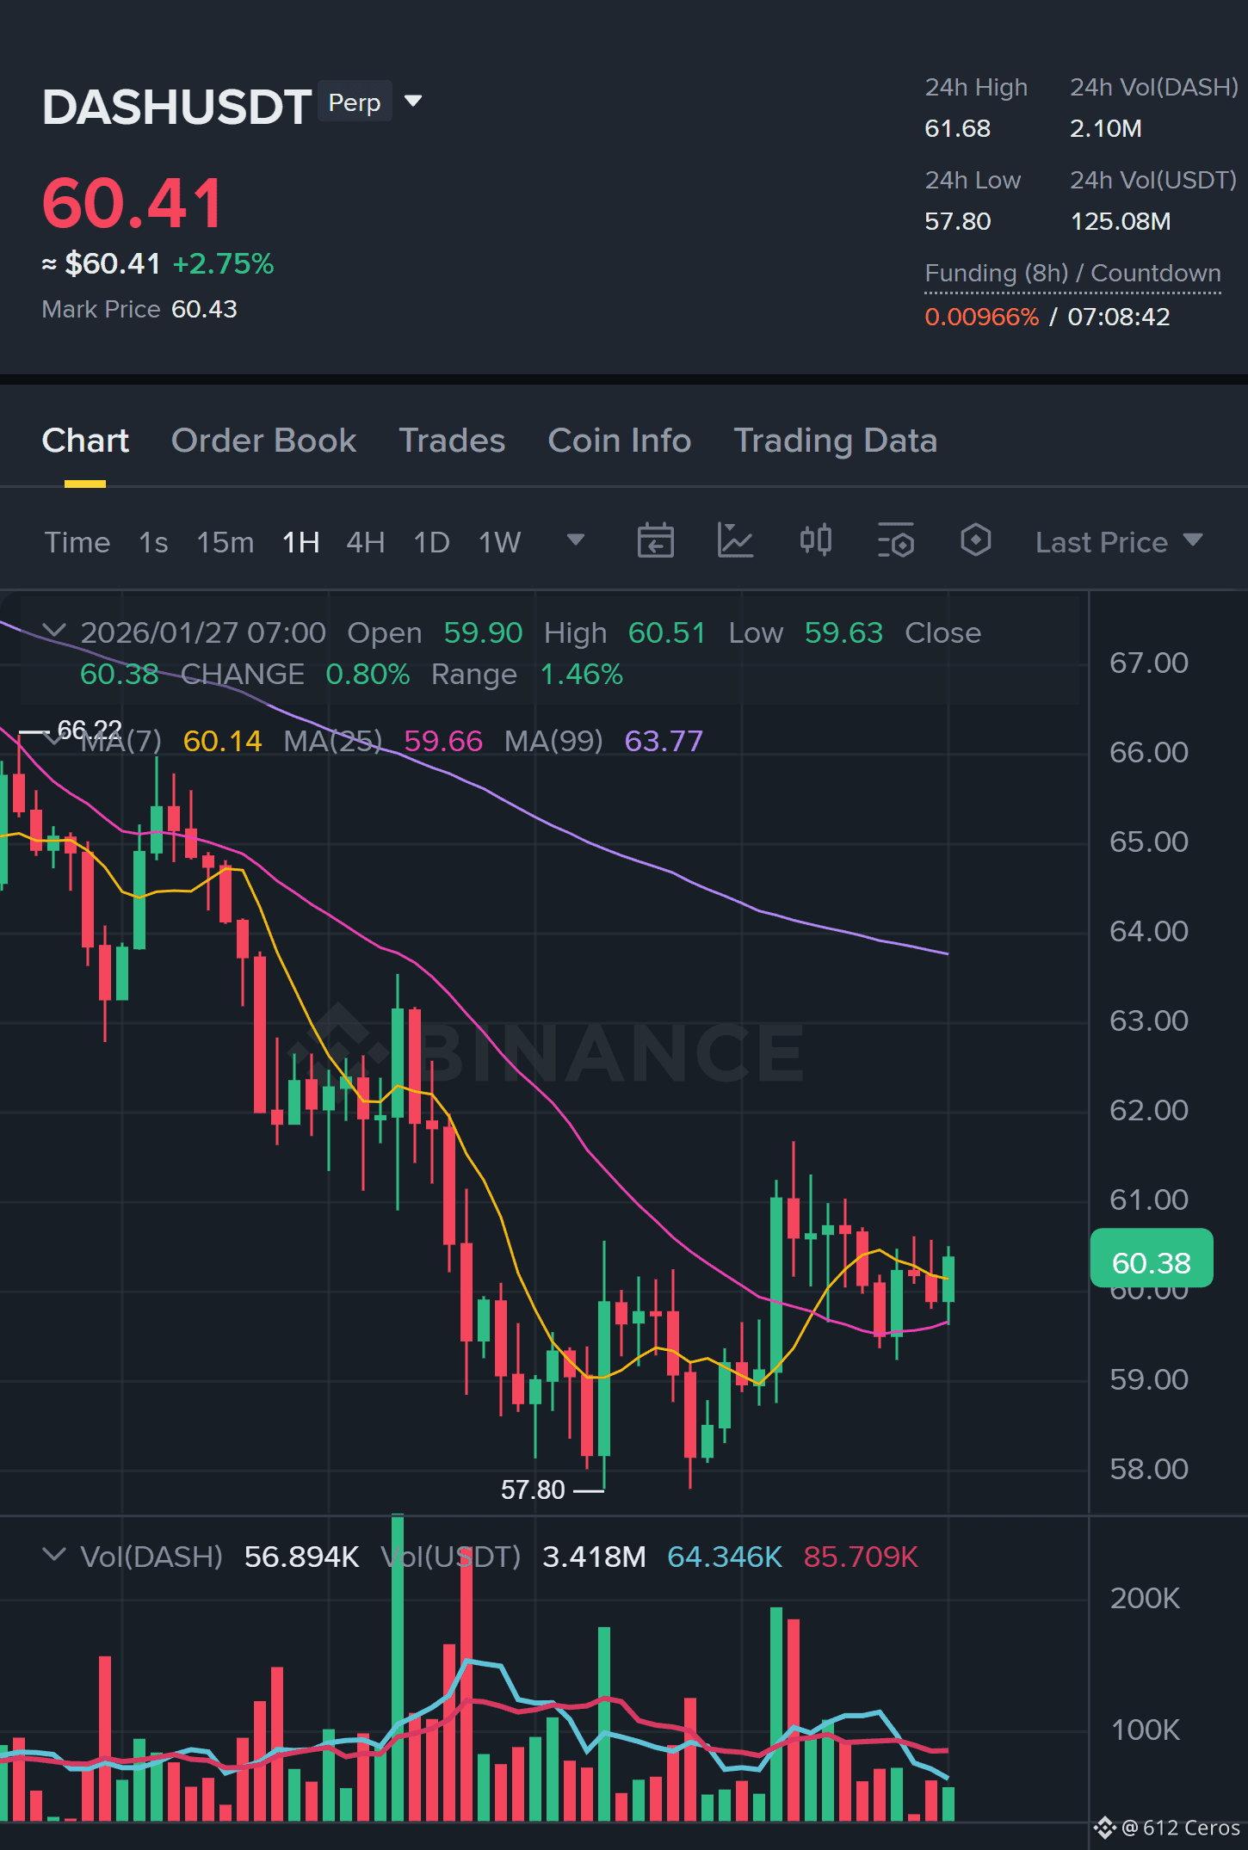The height and width of the screenshot is (1850, 1248).
Task: Expand more time interval options arrow
Action: coord(576,540)
